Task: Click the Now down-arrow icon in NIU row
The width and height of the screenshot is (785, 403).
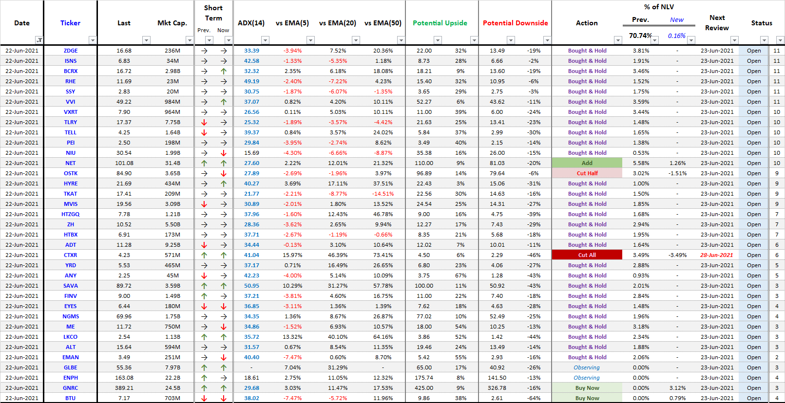Action: click(224, 153)
